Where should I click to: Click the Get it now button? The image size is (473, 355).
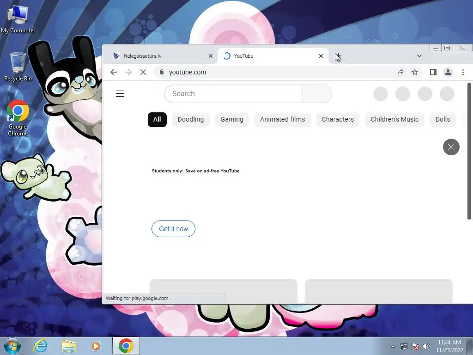click(x=174, y=229)
